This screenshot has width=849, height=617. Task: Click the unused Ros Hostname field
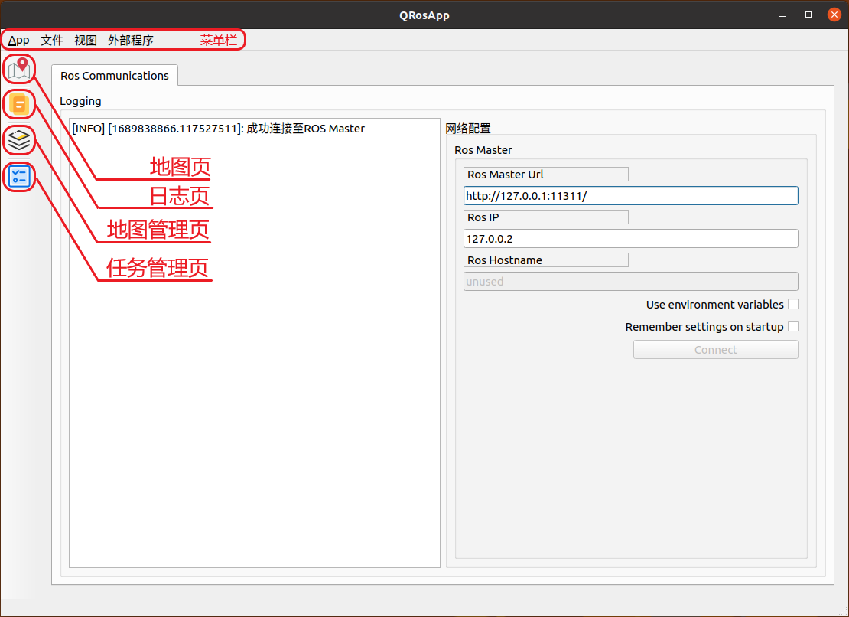pos(631,282)
